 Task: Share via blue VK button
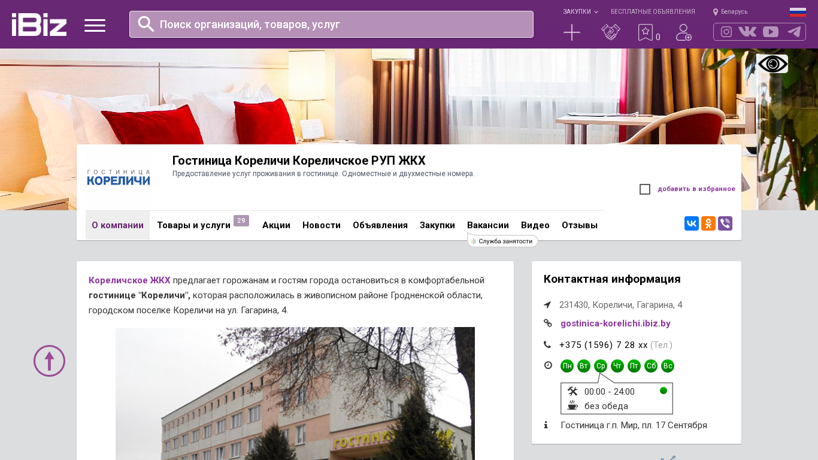click(x=692, y=223)
